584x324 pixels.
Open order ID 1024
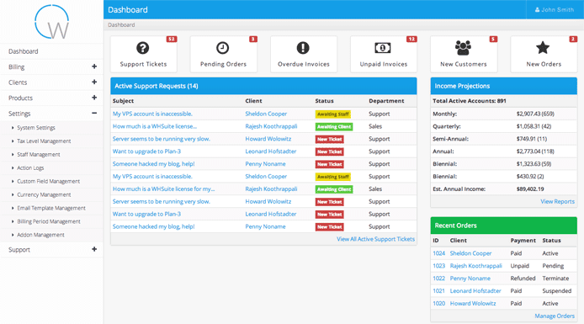[x=438, y=253]
